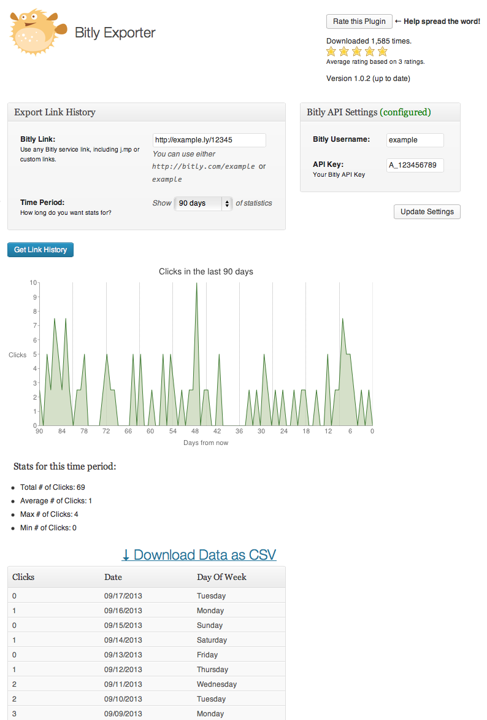
Task: Click the date 09/17/2013 cell
Action: [123, 596]
